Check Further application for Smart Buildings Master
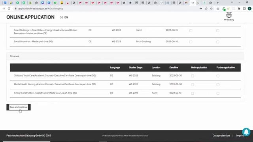The image size is (253, 142). coord(218,30)
